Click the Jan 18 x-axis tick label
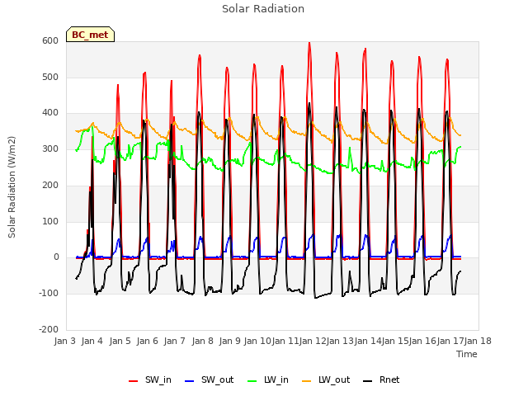This screenshot has width=528, height=396. [x=478, y=341]
